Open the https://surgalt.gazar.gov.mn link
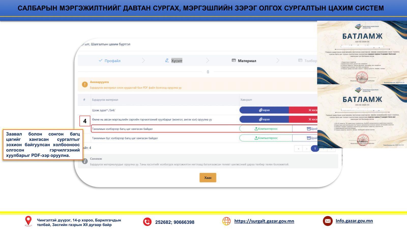The image size is (407, 229). pyautogui.click(x=264, y=221)
